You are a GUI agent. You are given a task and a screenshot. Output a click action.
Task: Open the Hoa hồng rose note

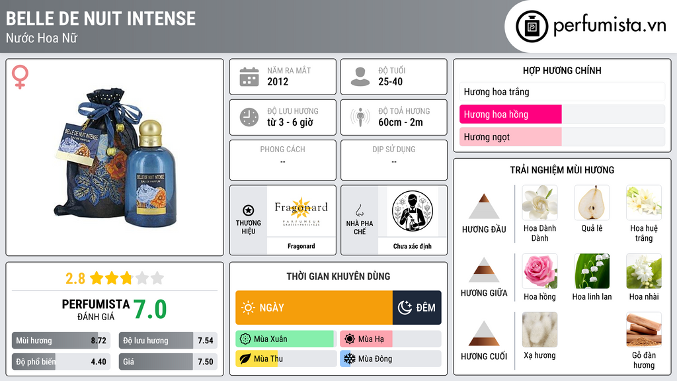tap(539, 271)
